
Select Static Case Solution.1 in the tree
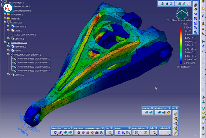click(25, 35)
